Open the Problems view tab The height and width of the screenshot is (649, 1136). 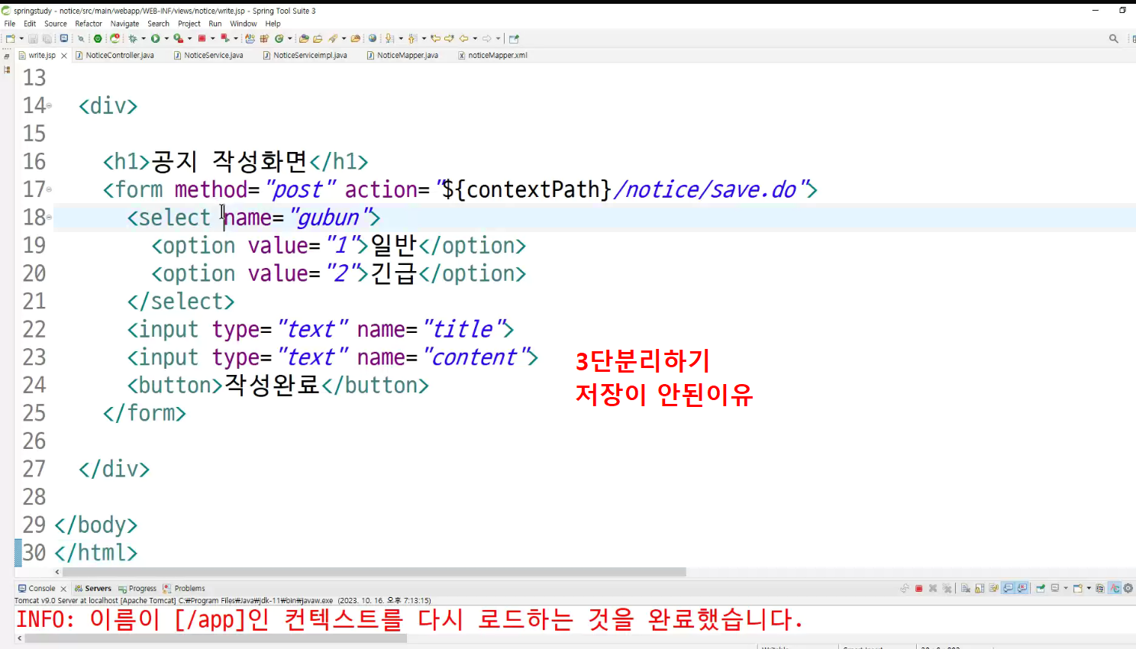click(x=184, y=589)
